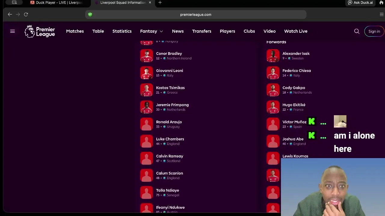Select Hugo Ekitiké in the Forwards list
The height and width of the screenshot is (216, 385).
294,105
